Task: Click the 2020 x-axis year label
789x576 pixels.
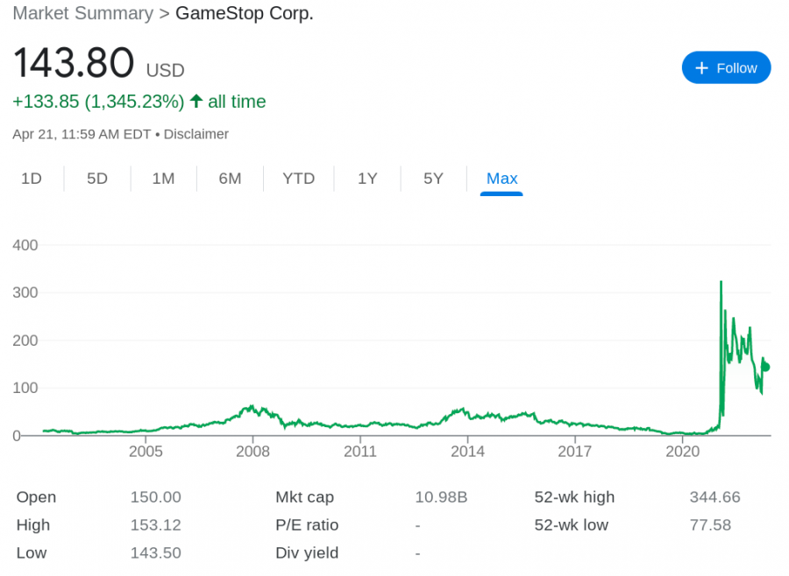Action: [x=682, y=452]
